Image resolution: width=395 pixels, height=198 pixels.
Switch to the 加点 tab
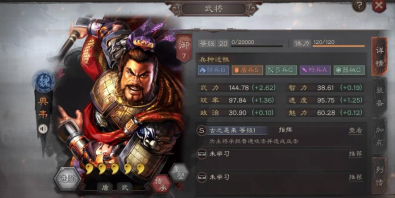pyautogui.click(x=379, y=136)
